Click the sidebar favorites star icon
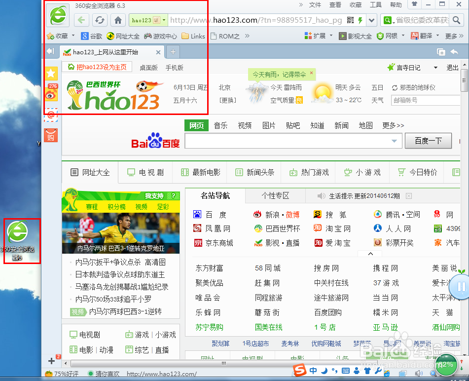The height and width of the screenshot is (381, 469). [51, 73]
